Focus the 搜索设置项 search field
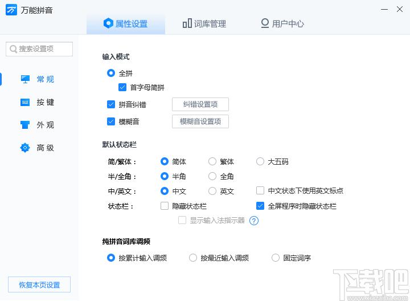The width and height of the screenshot is (410, 301). pos(39,49)
